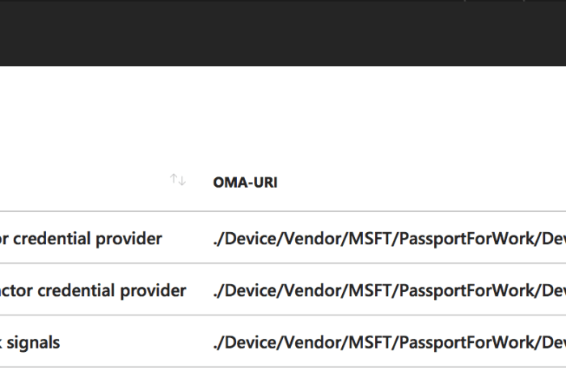566x385 pixels.
Task: Select the row name ending in 'signals'
Action: pyautogui.click(x=30, y=342)
